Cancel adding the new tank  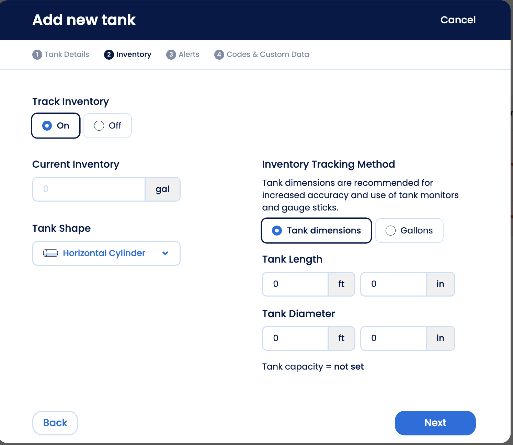pos(458,20)
